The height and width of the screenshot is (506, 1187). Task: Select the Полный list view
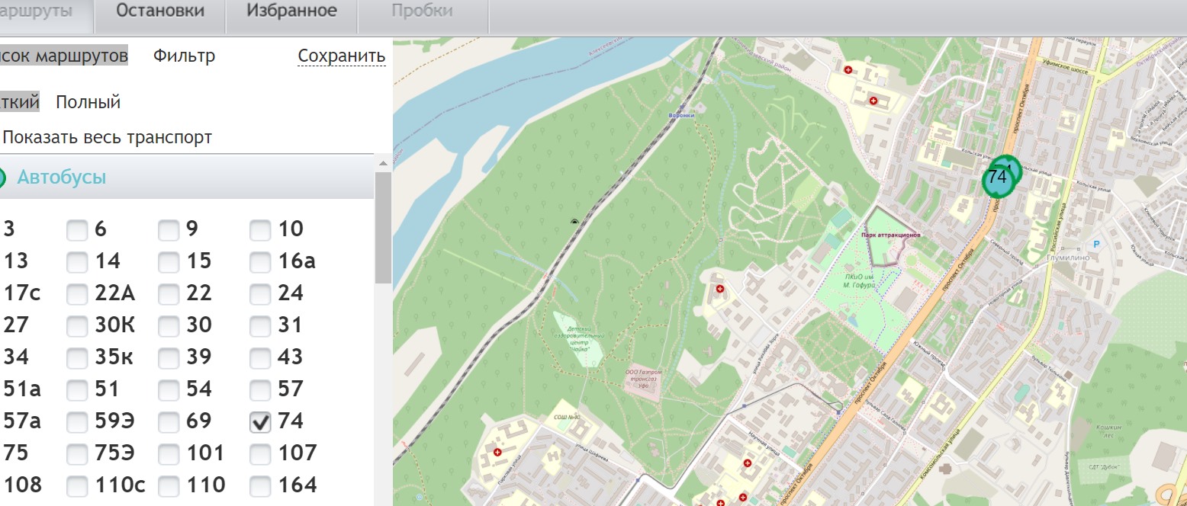click(x=88, y=102)
